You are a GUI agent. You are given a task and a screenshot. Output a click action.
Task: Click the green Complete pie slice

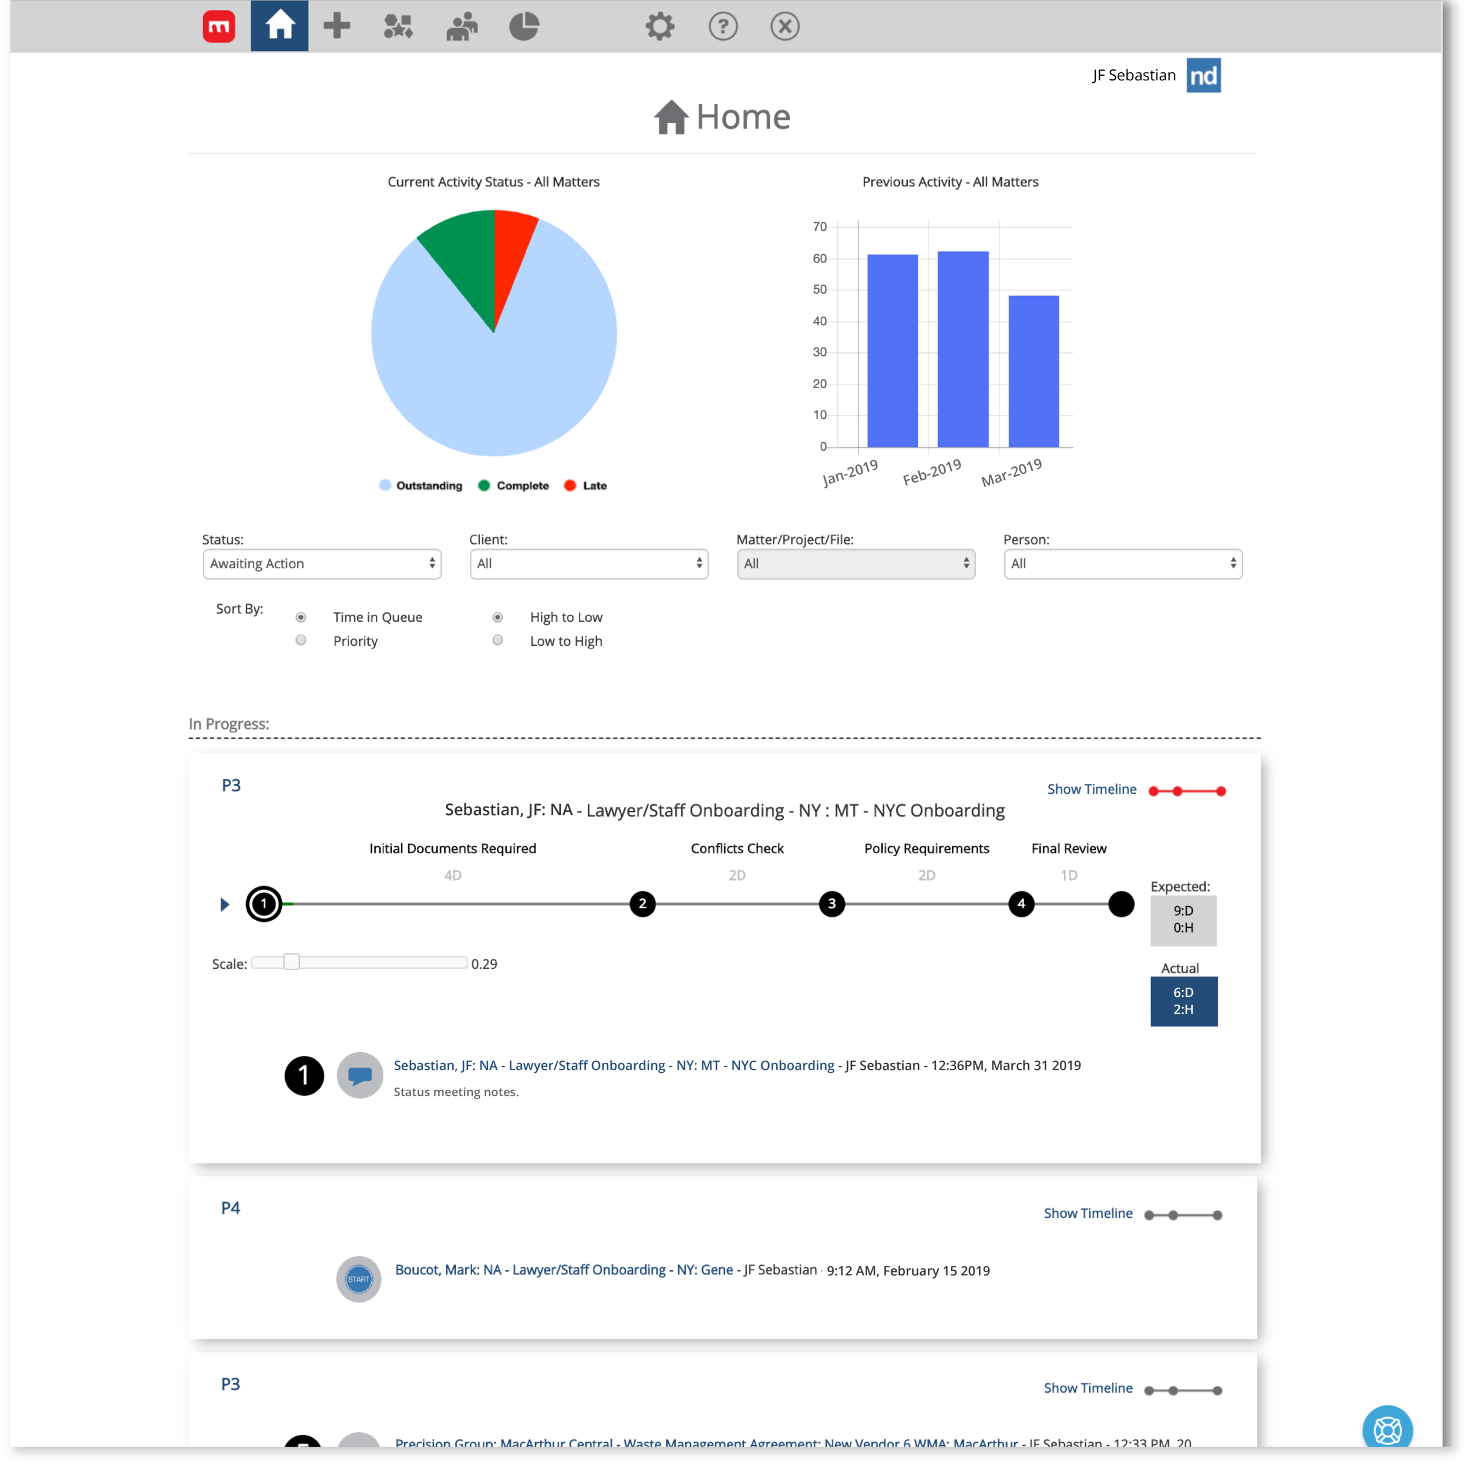[x=467, y=260]
